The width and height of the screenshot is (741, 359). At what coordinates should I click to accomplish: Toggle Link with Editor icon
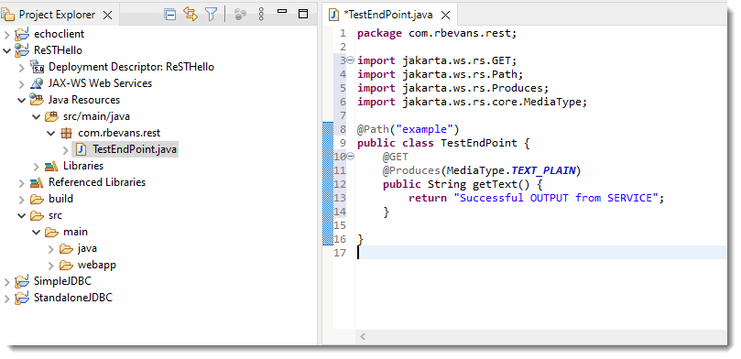(190, 14)
